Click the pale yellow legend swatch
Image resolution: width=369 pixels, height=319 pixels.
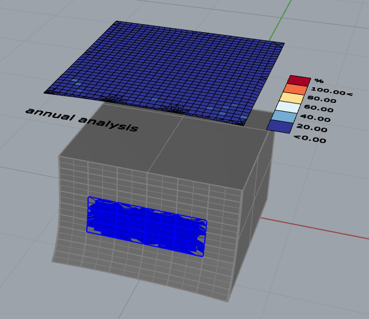click(x=293, y=98)
